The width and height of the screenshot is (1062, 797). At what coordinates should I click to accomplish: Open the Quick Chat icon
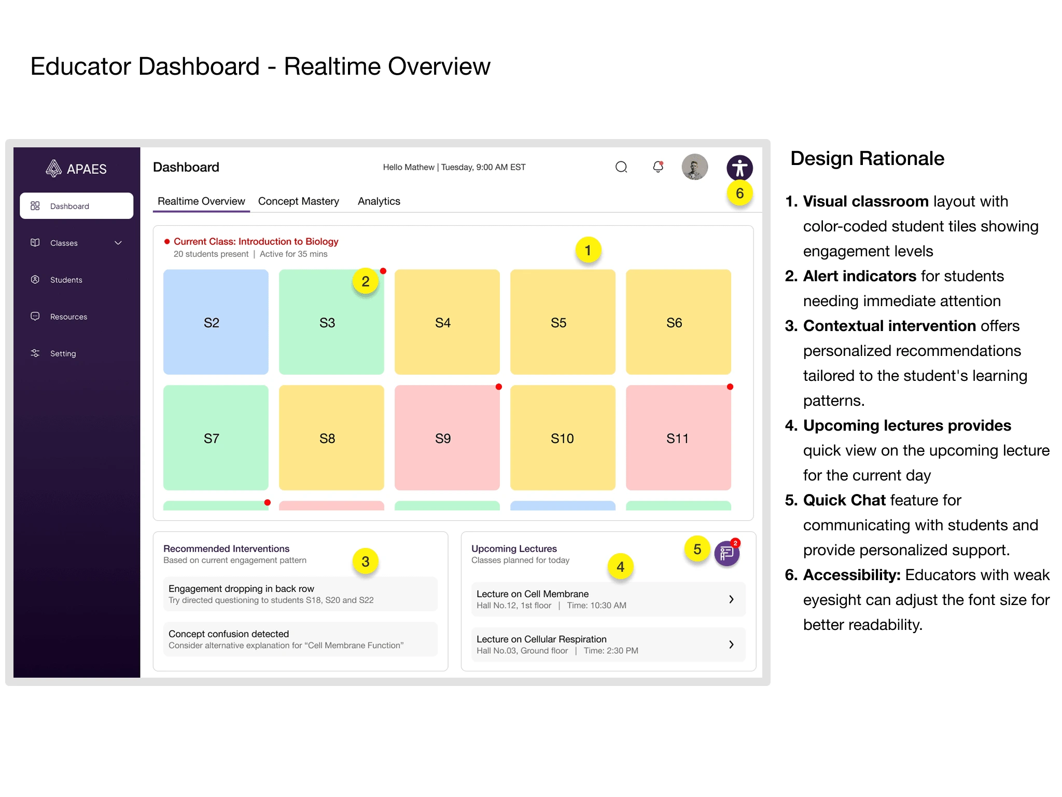coord(726,554)
